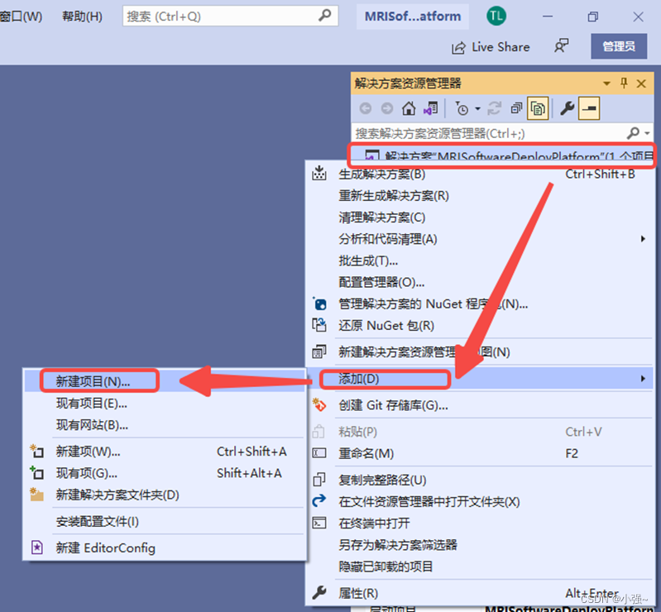Toggle the Show All Files button

pos(538,108)
